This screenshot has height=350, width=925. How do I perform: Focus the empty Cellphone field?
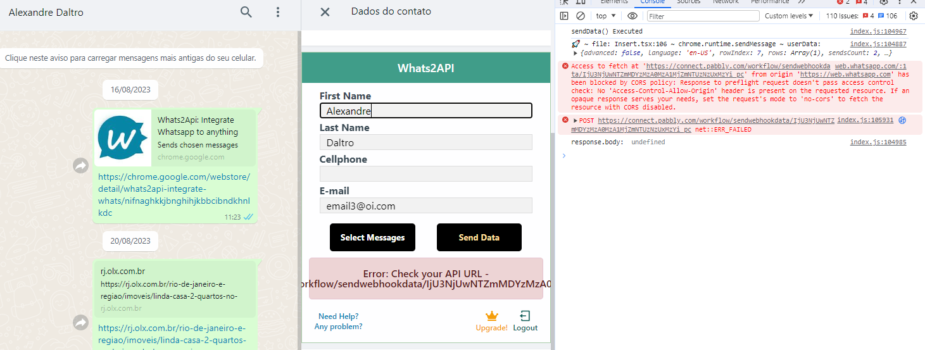coord(426,174)
